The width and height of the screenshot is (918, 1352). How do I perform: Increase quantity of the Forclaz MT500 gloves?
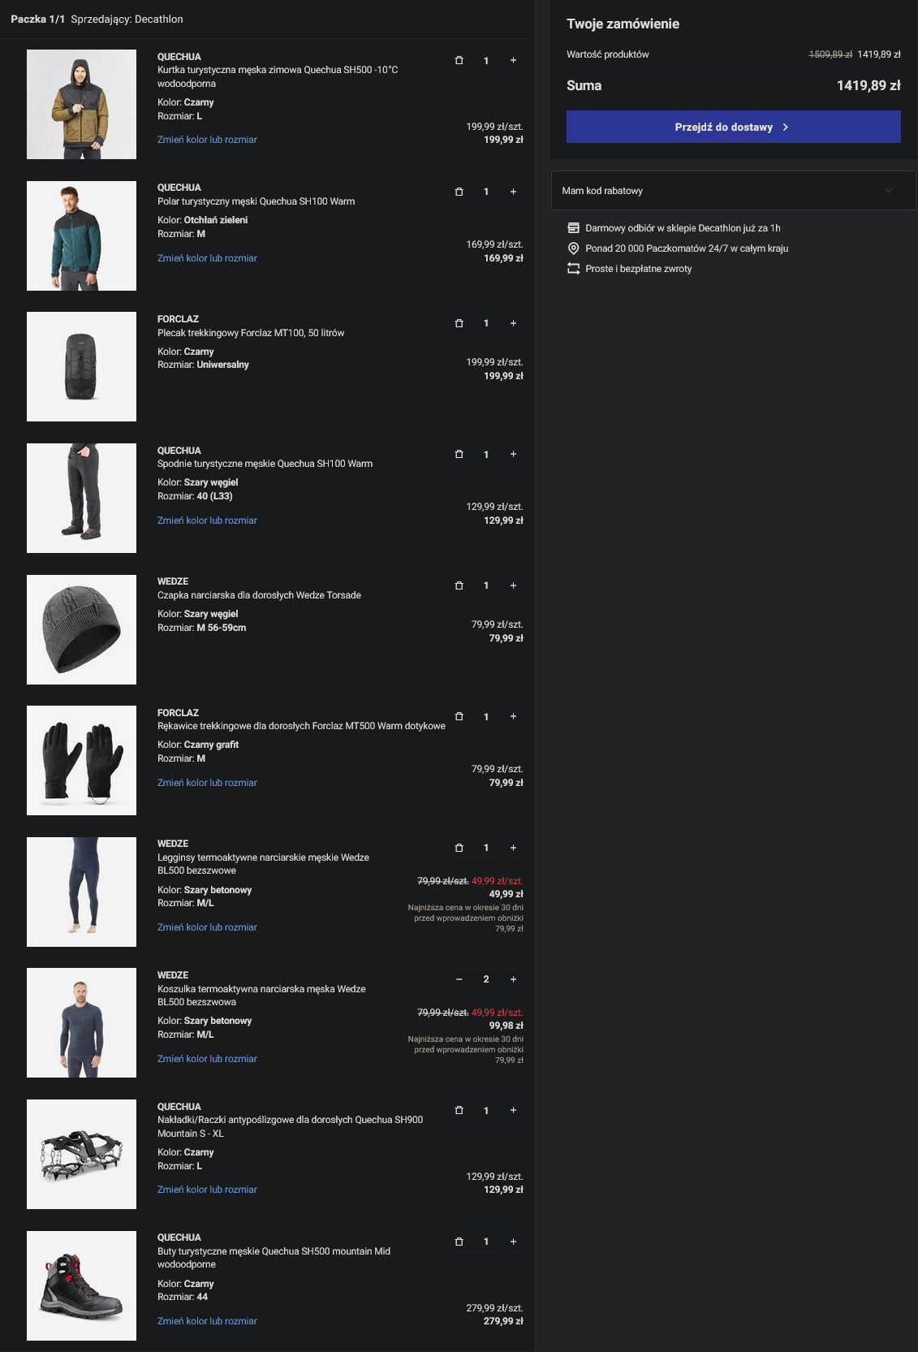513,716
